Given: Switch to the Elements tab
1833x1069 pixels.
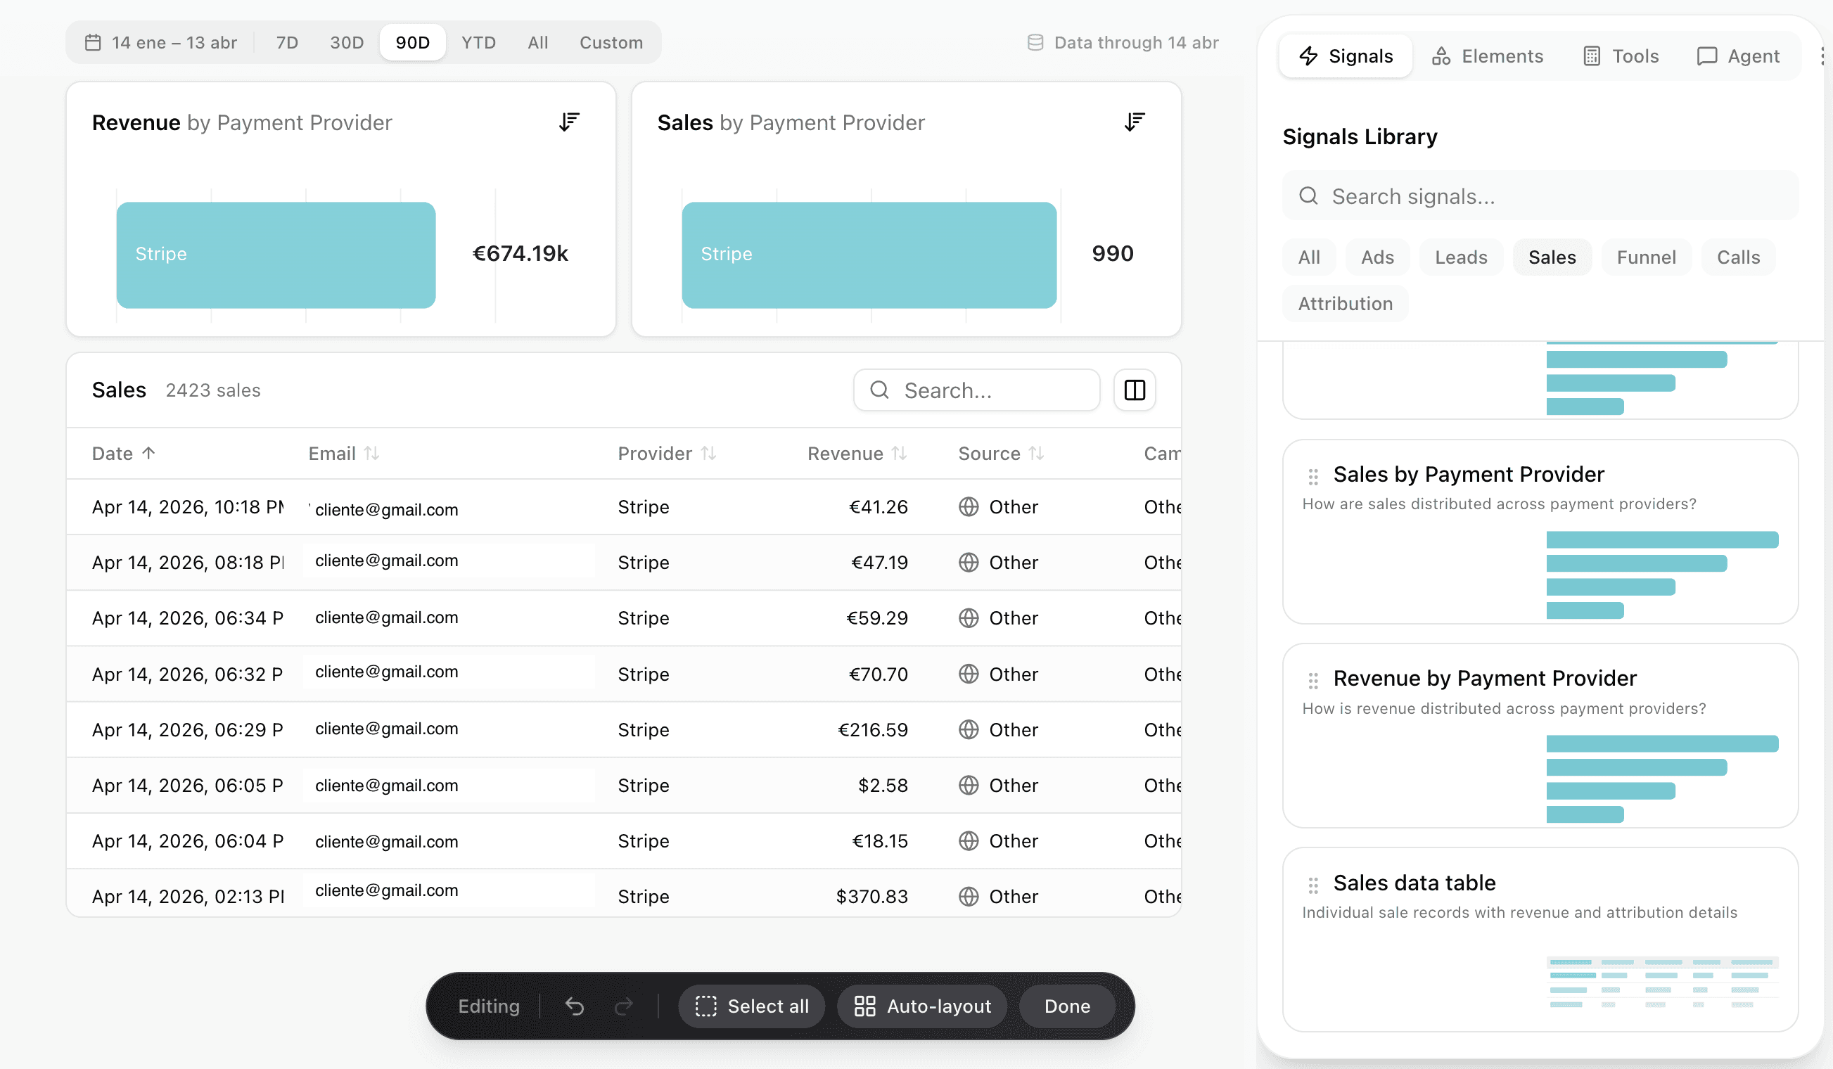Looking at the screenshot, I should tap(1487, 56).
